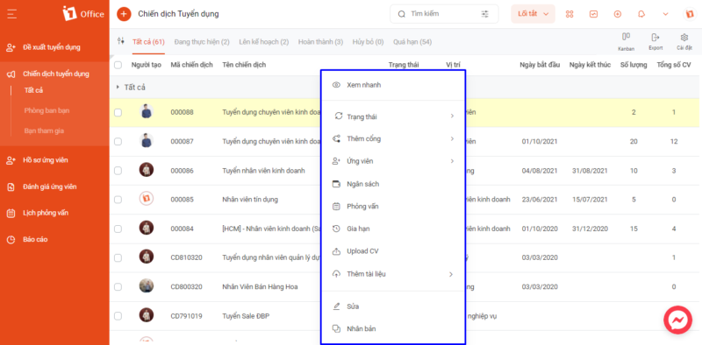Expand Trạng thái submenu in the context menu
The width and height of the screenshot is (702, 345).
(393, 116)
